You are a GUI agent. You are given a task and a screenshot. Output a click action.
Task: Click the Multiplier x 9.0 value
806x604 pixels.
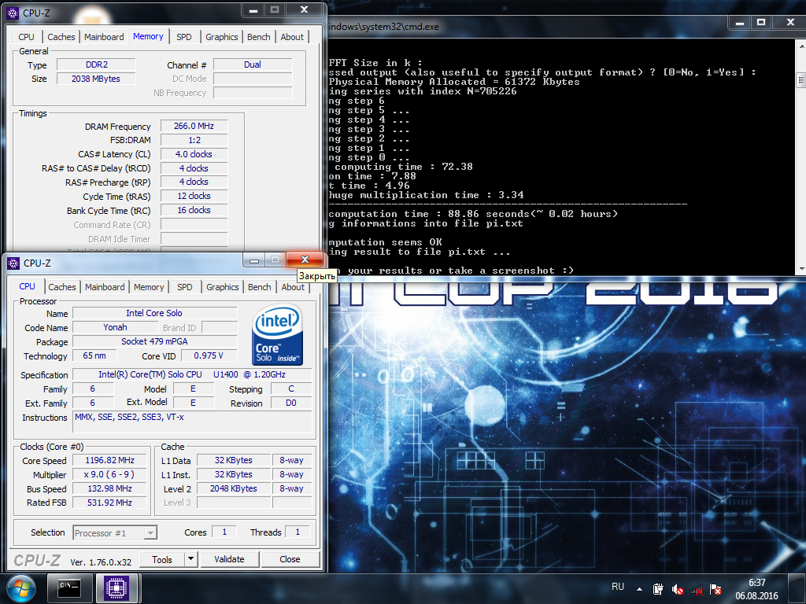click(109, 474)
